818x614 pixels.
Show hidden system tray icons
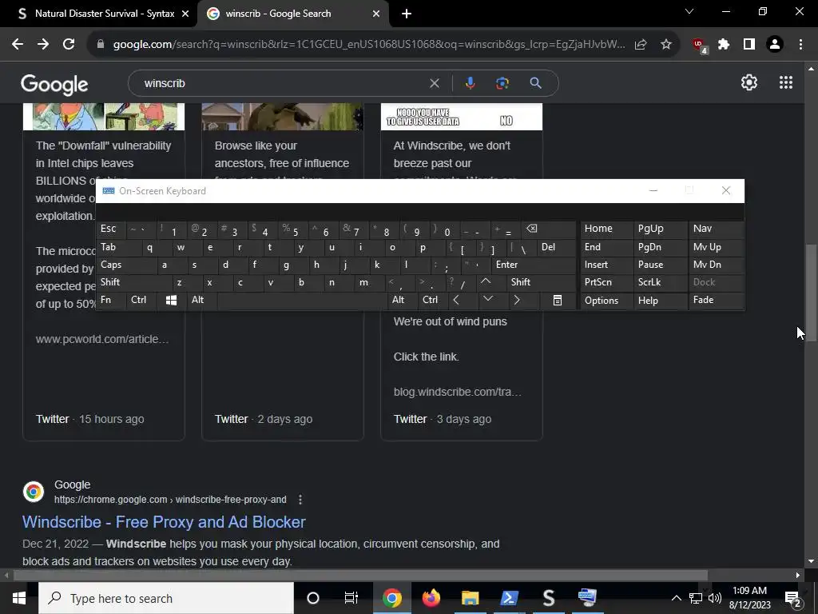click(676, 598)
